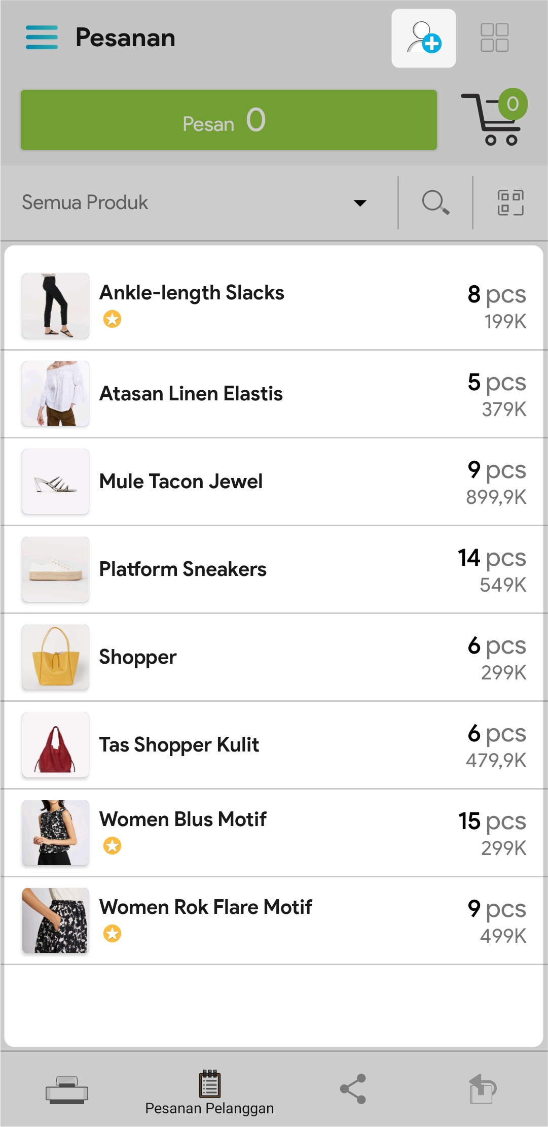Tap the add customer icon

tap(423, 38)
